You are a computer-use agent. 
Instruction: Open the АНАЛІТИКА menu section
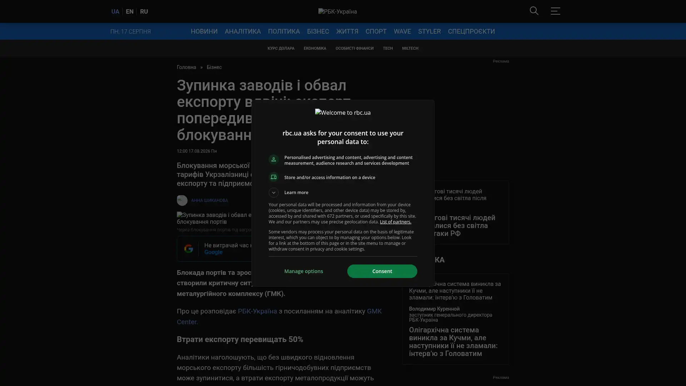click(243, 31)
